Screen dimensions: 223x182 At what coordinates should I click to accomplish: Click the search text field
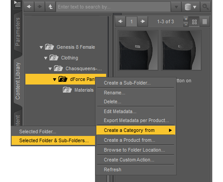(x=113, y=7)
